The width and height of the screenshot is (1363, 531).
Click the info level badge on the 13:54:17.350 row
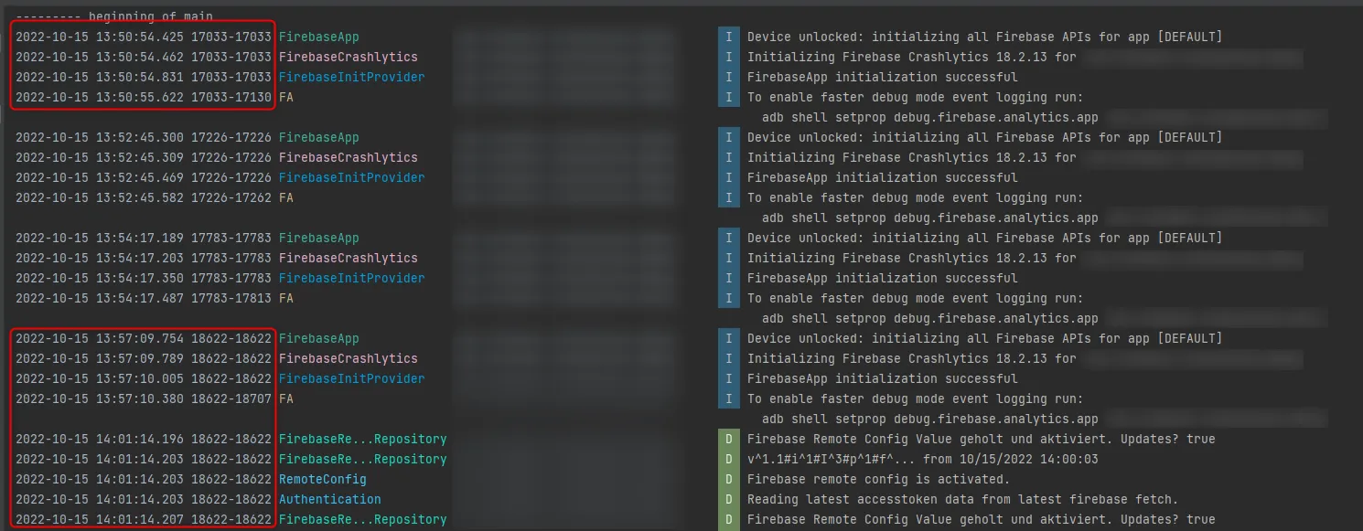729,279
